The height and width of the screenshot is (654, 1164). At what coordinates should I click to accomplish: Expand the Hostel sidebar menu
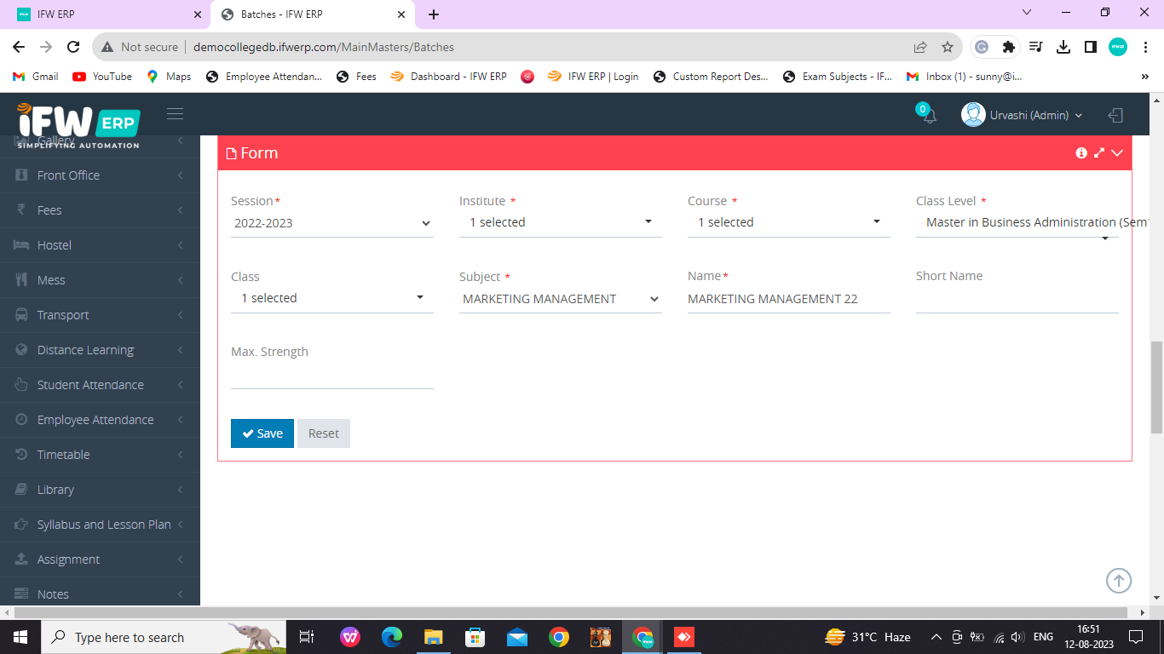pos(100,245)
